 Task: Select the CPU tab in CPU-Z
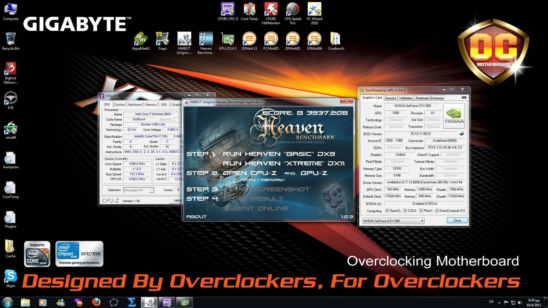click(x=107, y=104)
